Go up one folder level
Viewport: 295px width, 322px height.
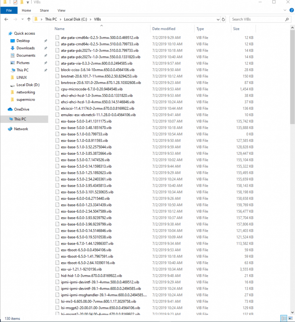(x=29, y=19)
